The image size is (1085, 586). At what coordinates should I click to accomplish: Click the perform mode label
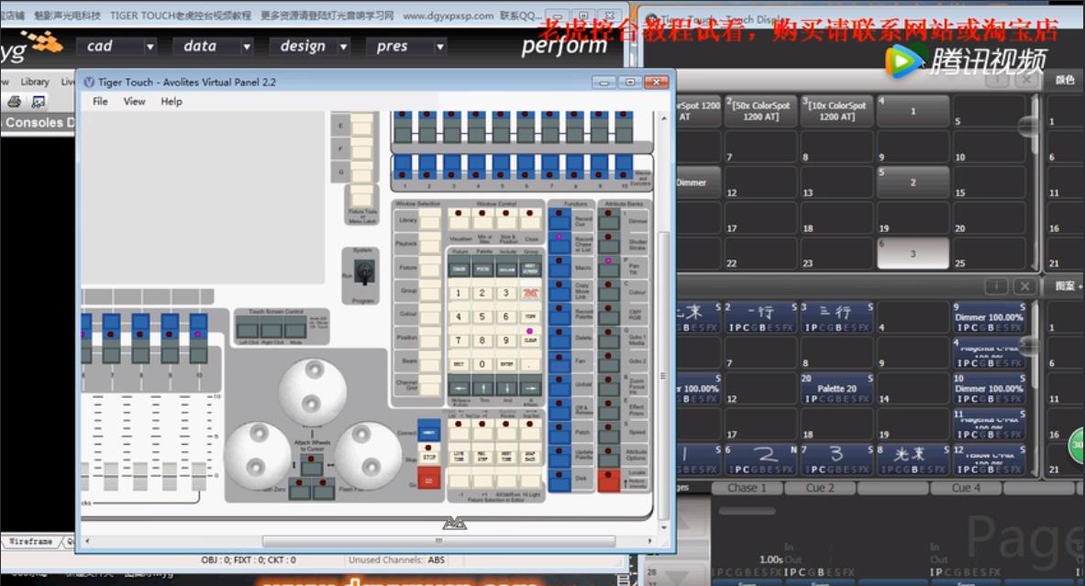[564, 47]
